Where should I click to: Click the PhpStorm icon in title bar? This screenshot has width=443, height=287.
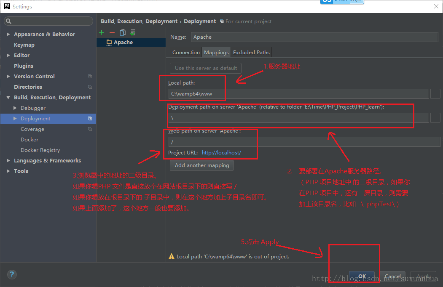(x=7, y=6)
